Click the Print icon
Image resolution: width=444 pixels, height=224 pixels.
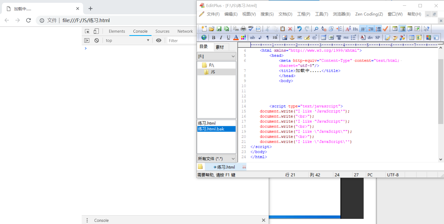(243, 29)
